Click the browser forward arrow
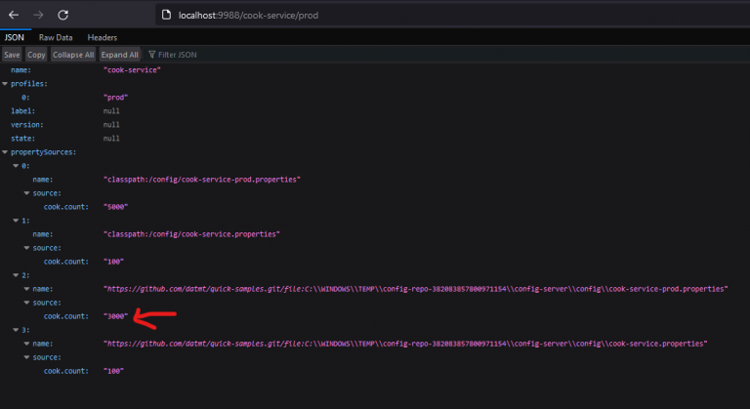 [x=38, y=16]
